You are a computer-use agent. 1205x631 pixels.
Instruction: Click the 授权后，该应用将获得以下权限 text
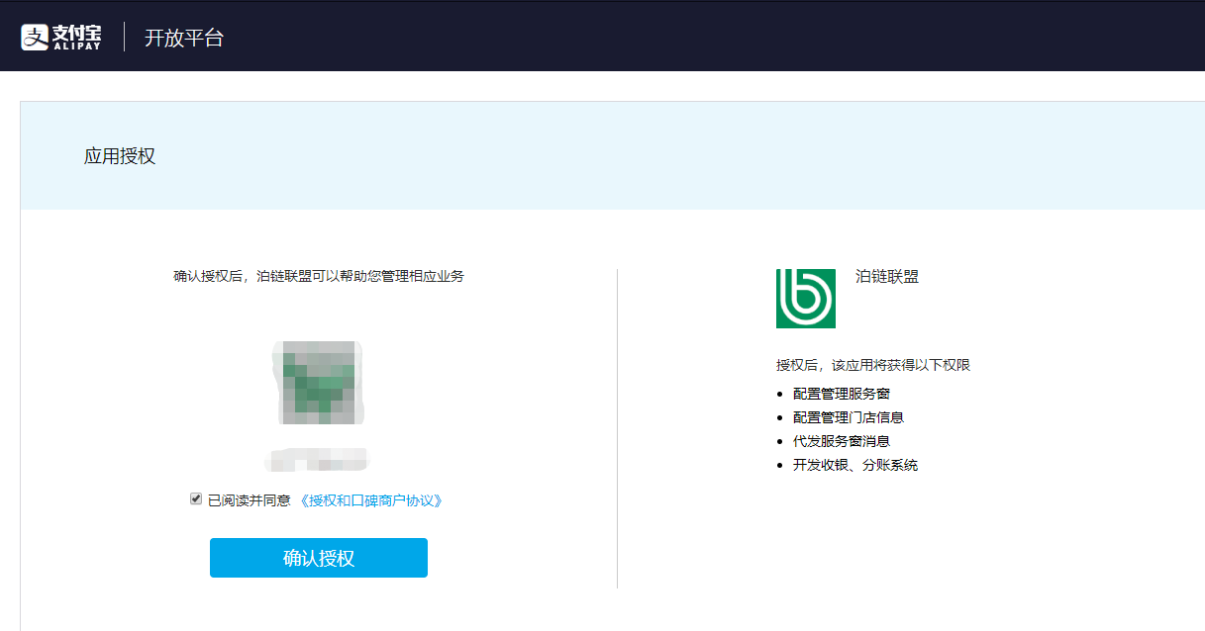pyautogui.click(x=872, y=365)
